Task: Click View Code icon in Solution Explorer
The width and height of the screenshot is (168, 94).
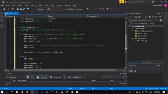Action: click(x=160, y=17)
